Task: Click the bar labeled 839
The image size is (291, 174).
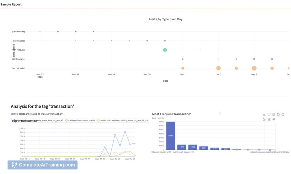Action: coord(204,148)
